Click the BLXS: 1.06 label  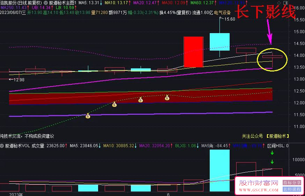pos(186,146)
